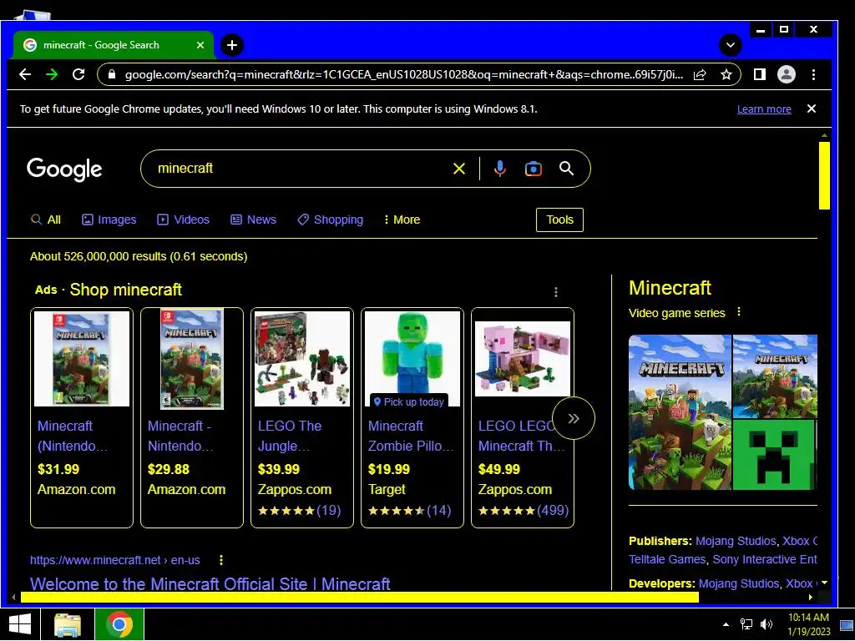Open the Windows Start button

pyautogui.click(x=20, y=624)
